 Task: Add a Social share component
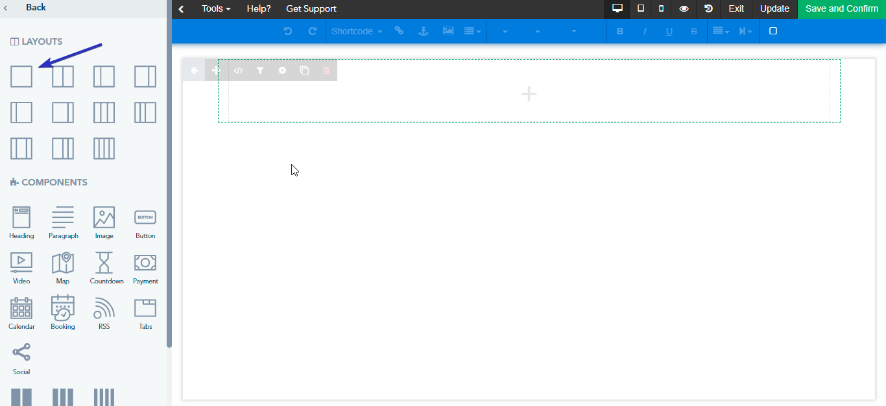(x=21, y=359)
